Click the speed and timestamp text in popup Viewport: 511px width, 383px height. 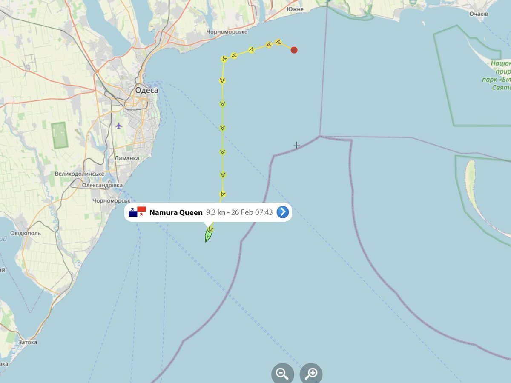pos(239,212)
